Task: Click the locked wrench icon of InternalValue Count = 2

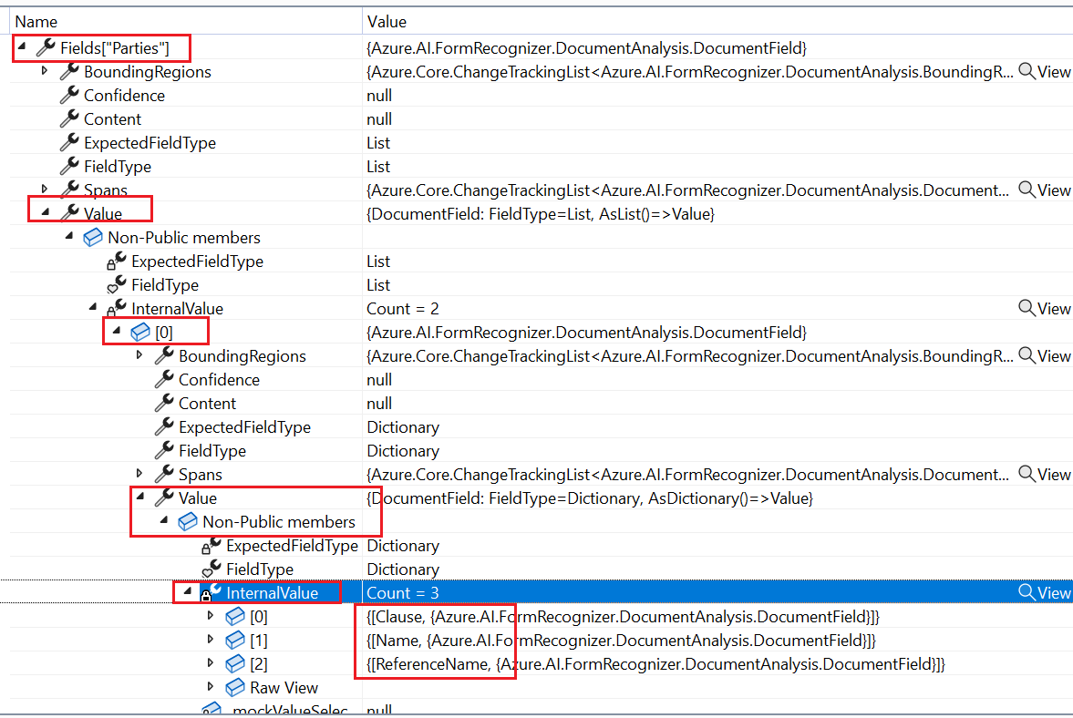Action: [x=117, y=308]
